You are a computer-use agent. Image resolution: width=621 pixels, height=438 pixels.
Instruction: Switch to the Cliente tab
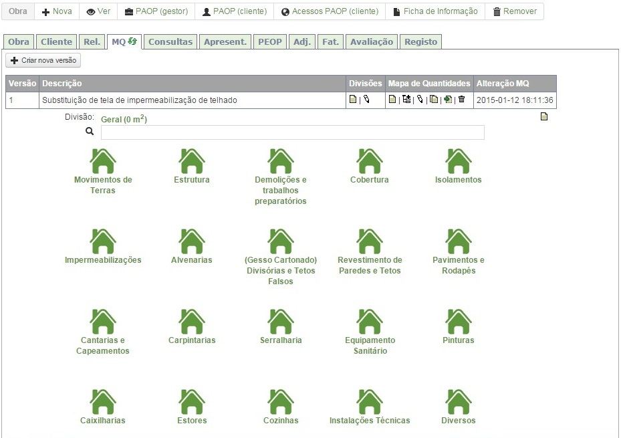(56, 41)
